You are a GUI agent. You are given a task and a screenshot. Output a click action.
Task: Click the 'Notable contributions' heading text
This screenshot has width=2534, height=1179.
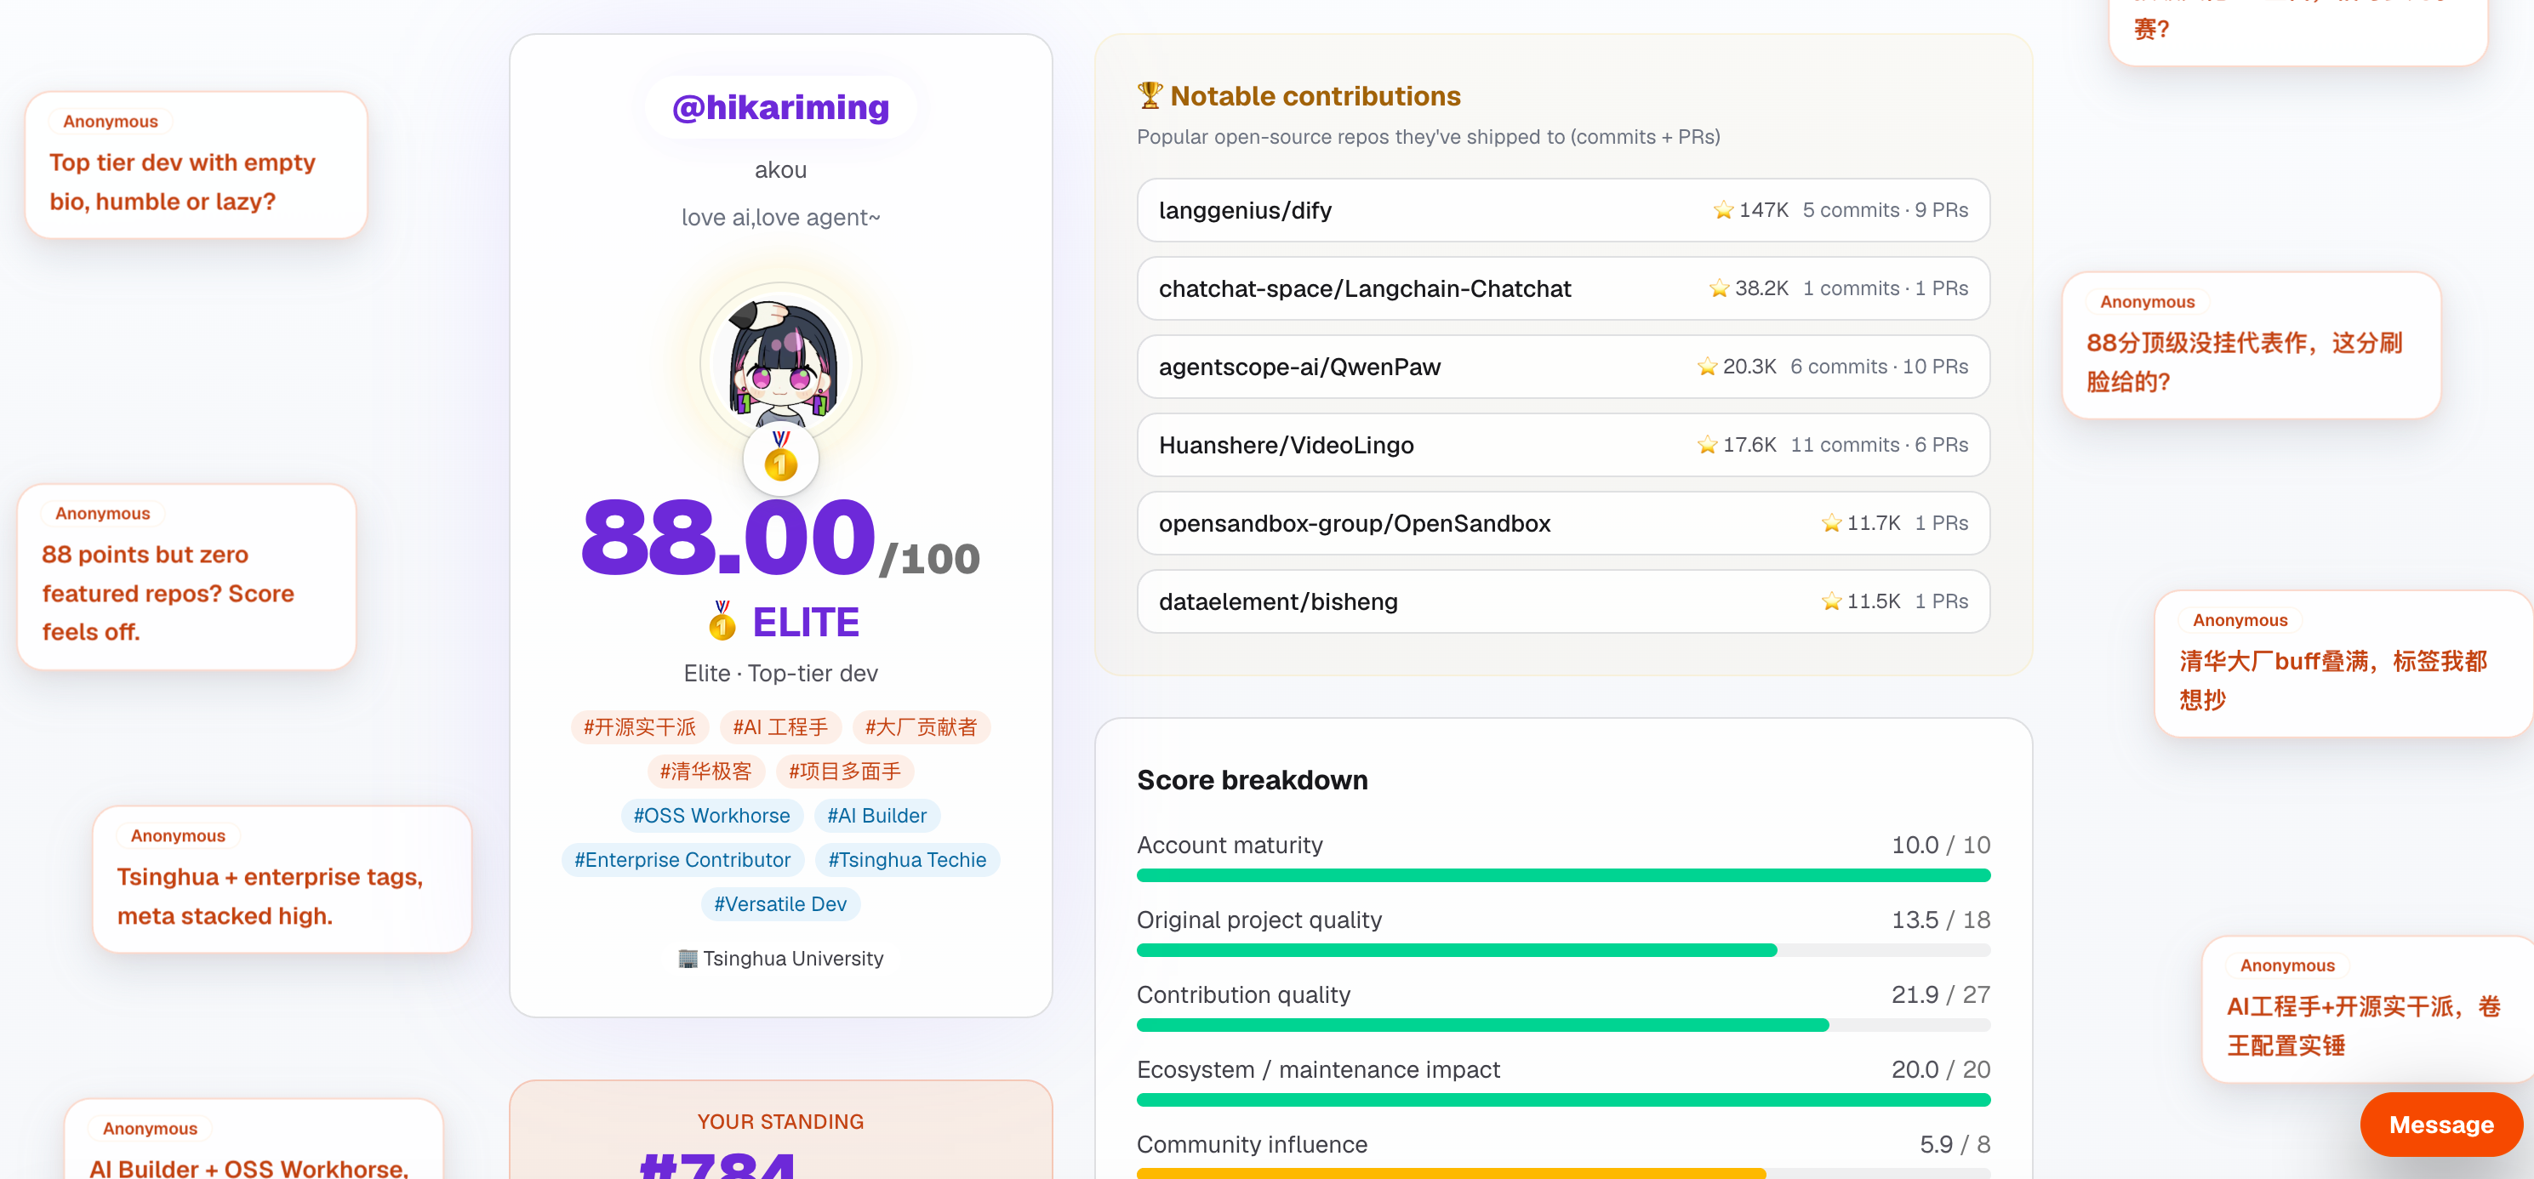(x=1316, y=95)
